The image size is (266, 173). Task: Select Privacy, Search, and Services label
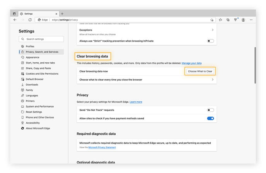pos(42,52)
